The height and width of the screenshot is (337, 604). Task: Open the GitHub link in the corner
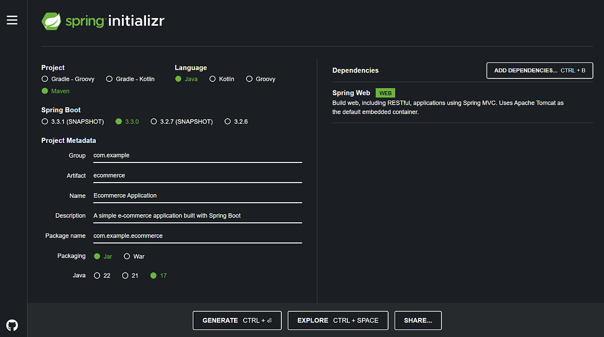tap(12, 325)
